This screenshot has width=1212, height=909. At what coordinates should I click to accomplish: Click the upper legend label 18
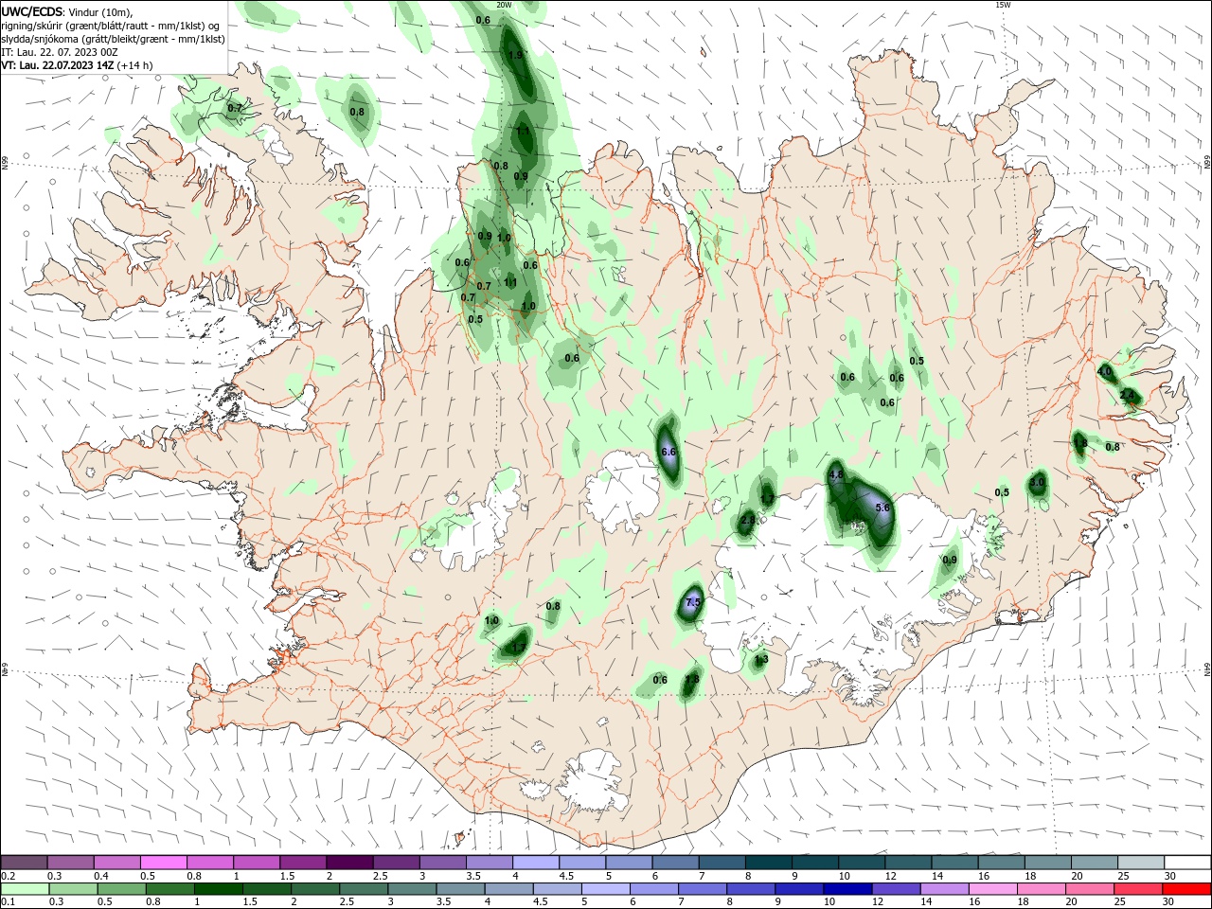point(1030,876)
